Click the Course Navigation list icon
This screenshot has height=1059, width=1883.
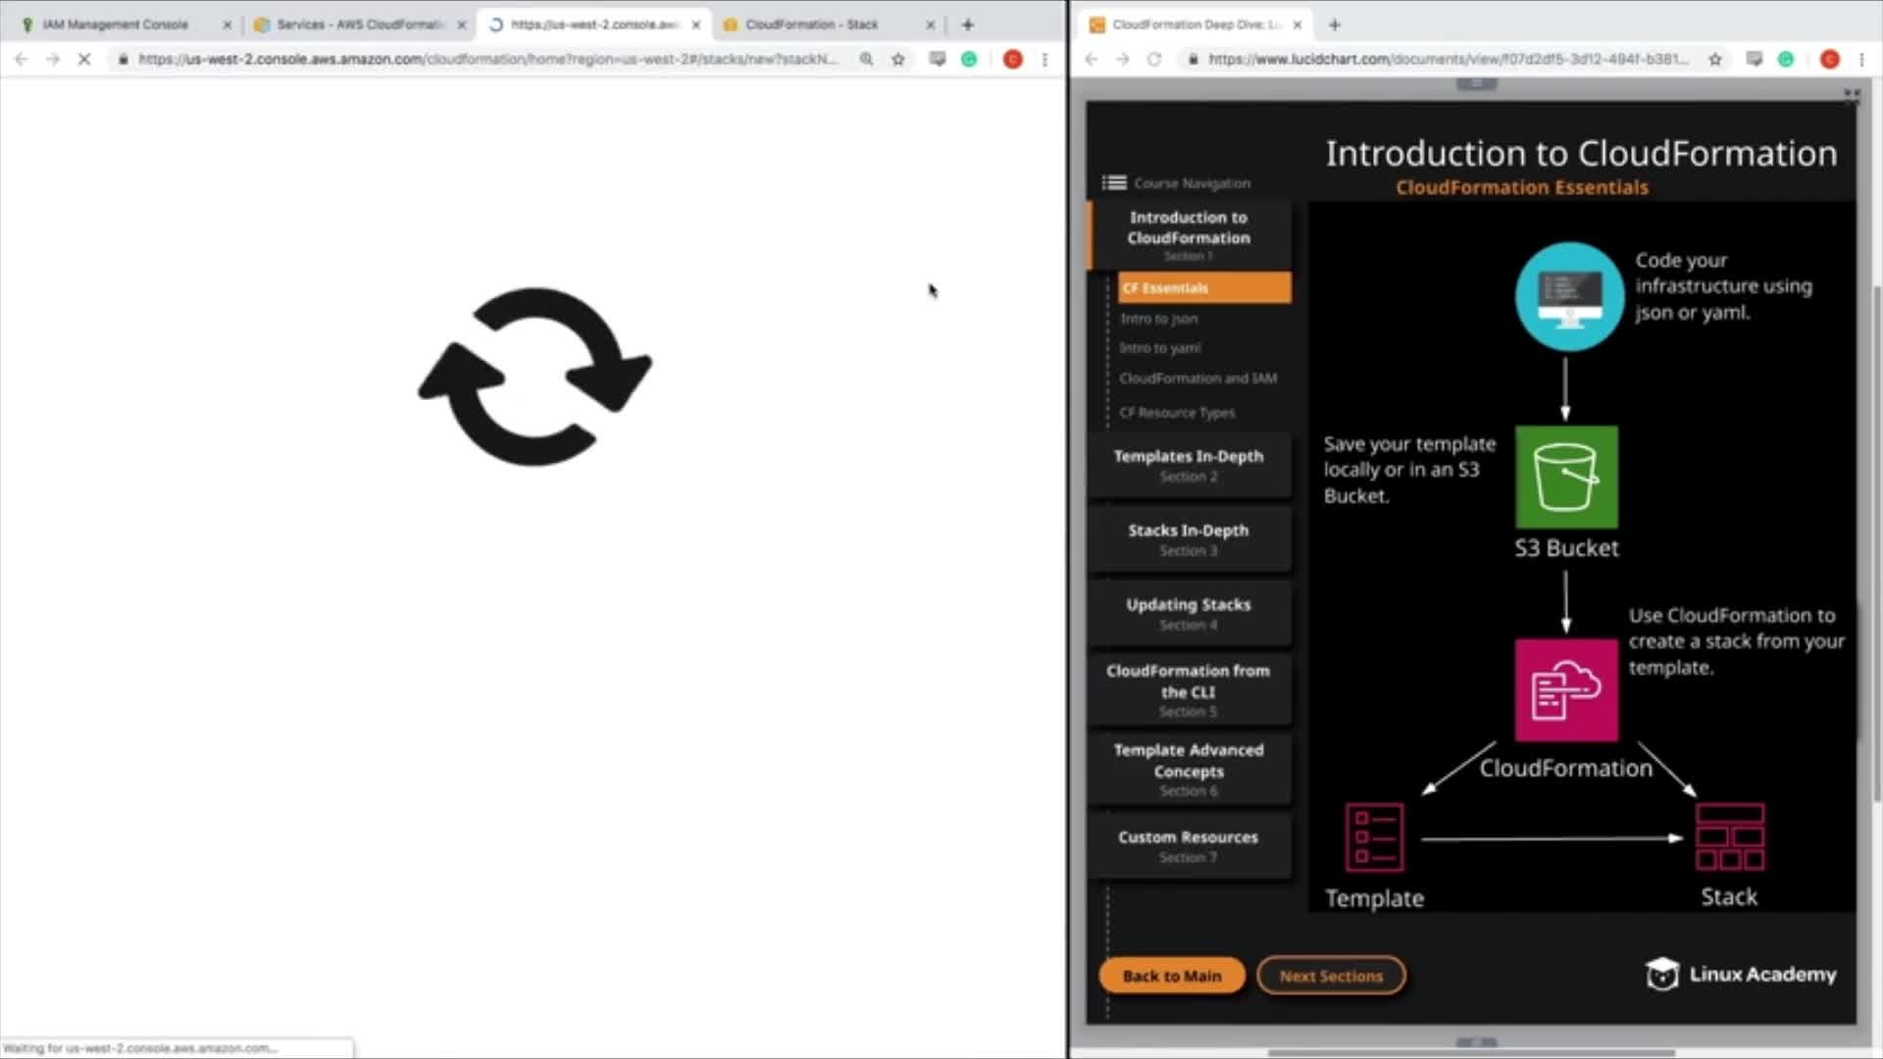(1114, 182)
